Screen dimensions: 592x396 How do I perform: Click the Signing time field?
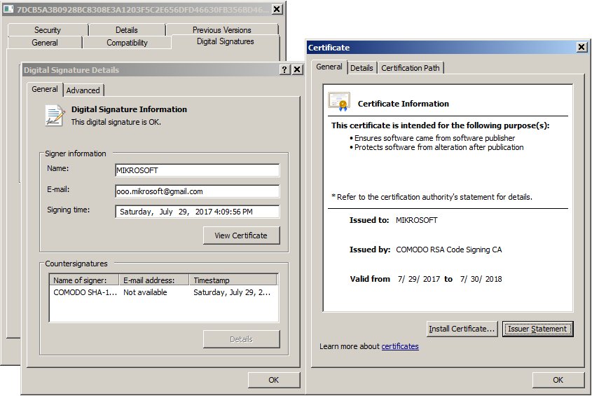pos(197,212)
